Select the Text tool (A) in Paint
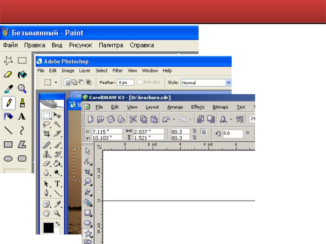The width and height of the screenshot is (326, 244). pos(22,116)
